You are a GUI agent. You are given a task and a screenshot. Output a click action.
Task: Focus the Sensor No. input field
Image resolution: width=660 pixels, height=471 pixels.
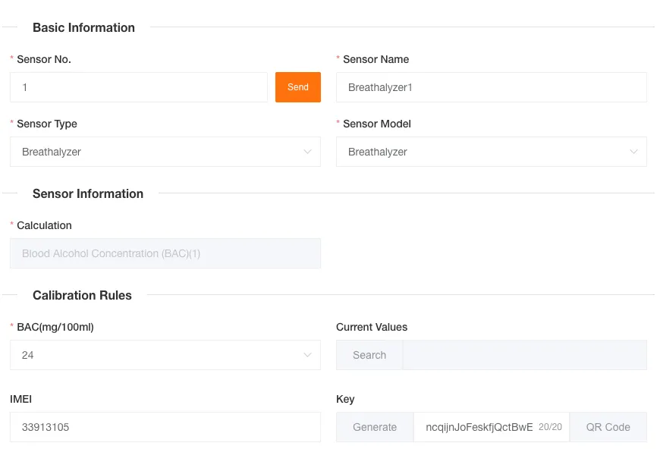139,87
